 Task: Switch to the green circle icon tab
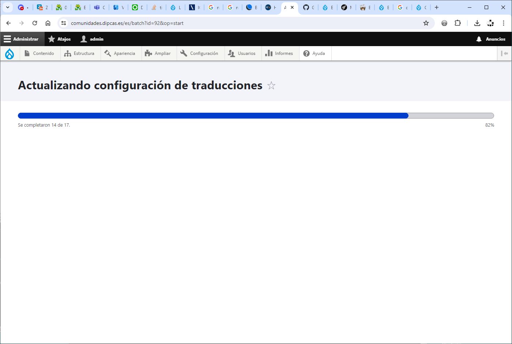(138, 7)
